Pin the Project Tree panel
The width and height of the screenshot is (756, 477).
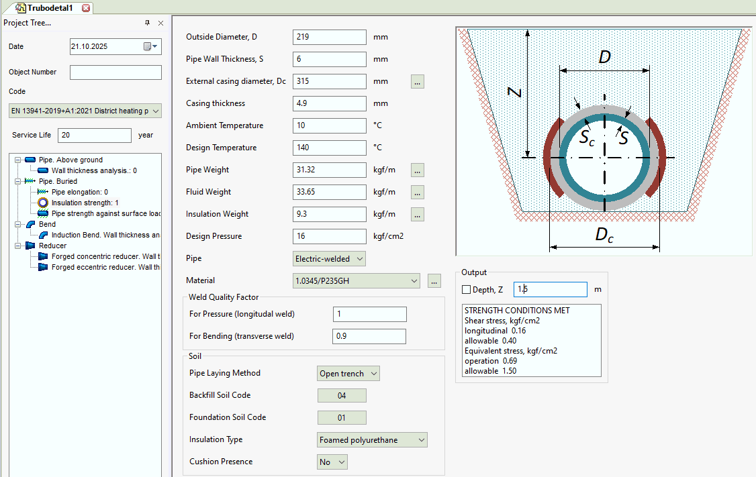pyautogui.click(x=148, y=23)
